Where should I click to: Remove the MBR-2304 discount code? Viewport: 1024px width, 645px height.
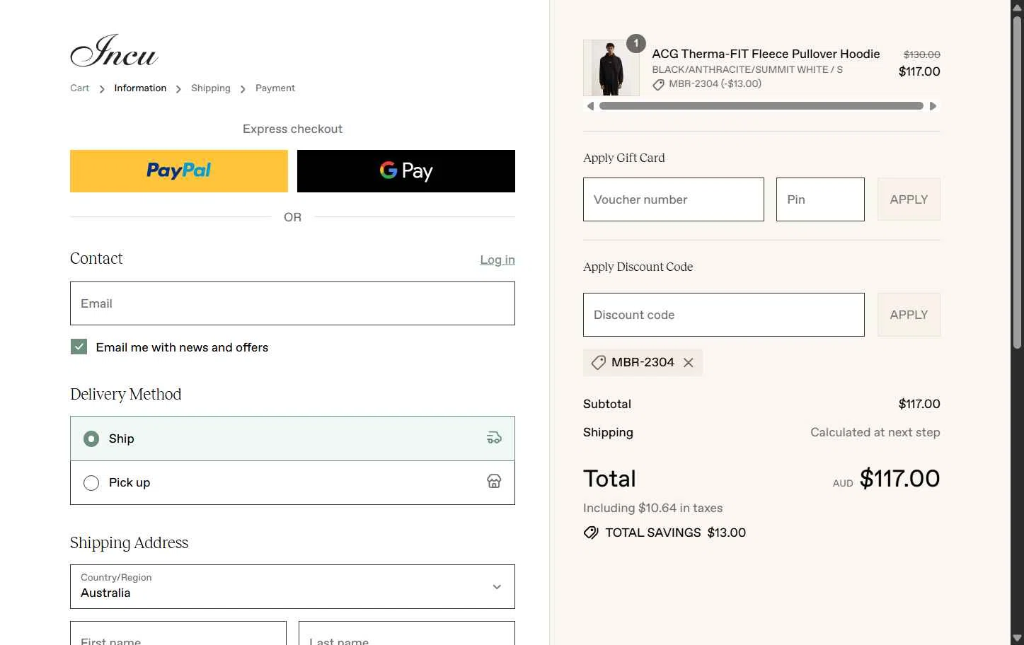pos(689,363)
